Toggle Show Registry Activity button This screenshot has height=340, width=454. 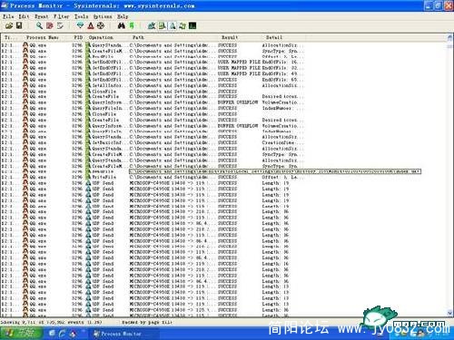tap(152, 25)
